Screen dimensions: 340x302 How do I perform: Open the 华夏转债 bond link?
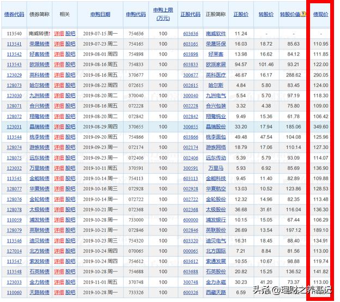coord(39,189)
